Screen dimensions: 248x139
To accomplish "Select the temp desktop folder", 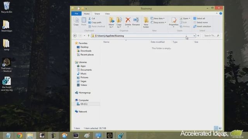I will coord(7,45).
